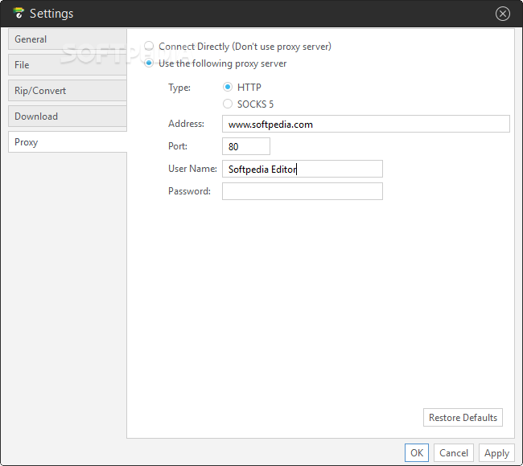Switch to the File settings tab
This screenshot has width=523, height=466.
[x=68, y=65]
